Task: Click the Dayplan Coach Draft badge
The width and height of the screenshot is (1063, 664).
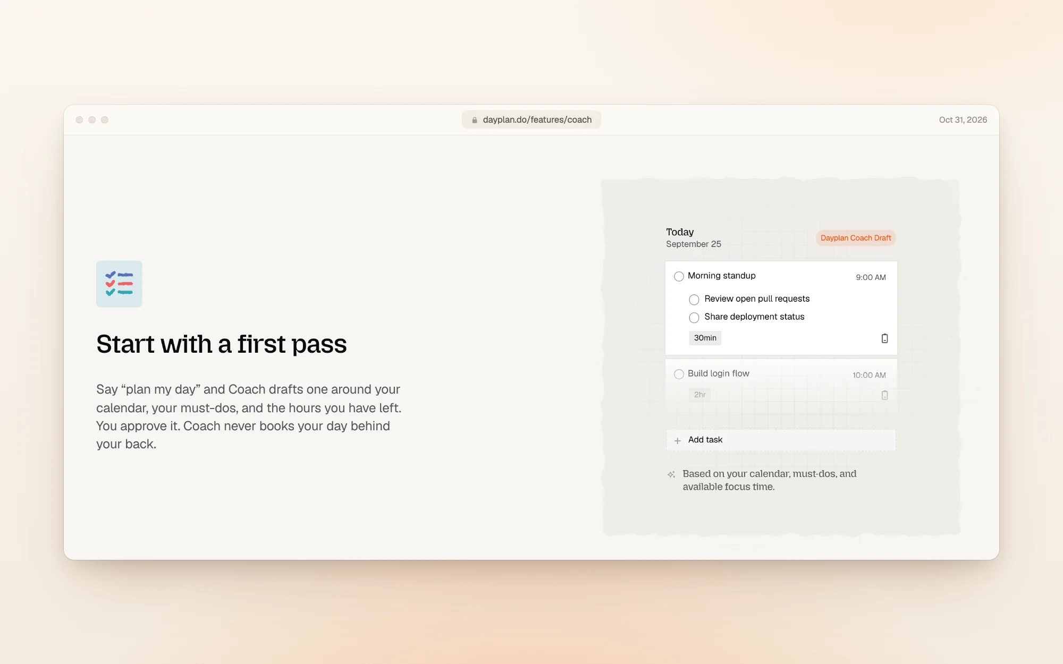Action: pos(856,238)
